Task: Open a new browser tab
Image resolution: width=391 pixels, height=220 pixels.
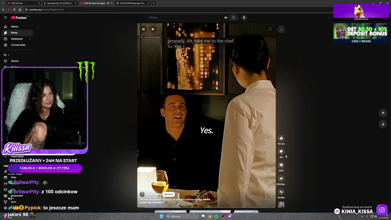Action: 154,3
